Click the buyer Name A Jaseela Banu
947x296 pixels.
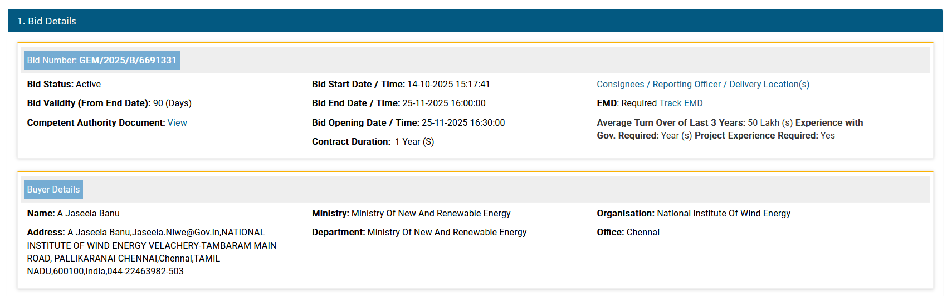click(88, 214)
